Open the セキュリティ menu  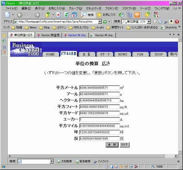point(93,8)
